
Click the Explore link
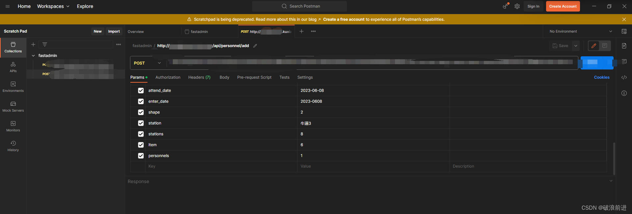coord(85,6)
